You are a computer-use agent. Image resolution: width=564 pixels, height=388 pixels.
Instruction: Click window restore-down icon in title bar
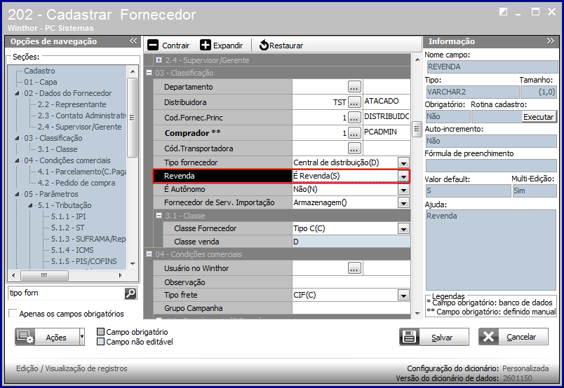[x=503, y=12]
